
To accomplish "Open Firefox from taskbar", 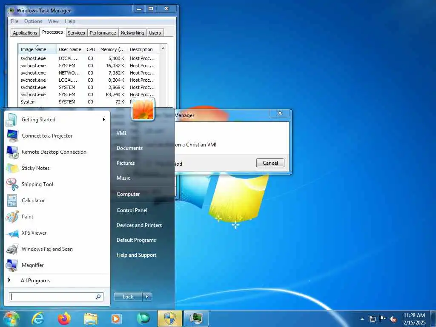I will [x=64, y=318].
